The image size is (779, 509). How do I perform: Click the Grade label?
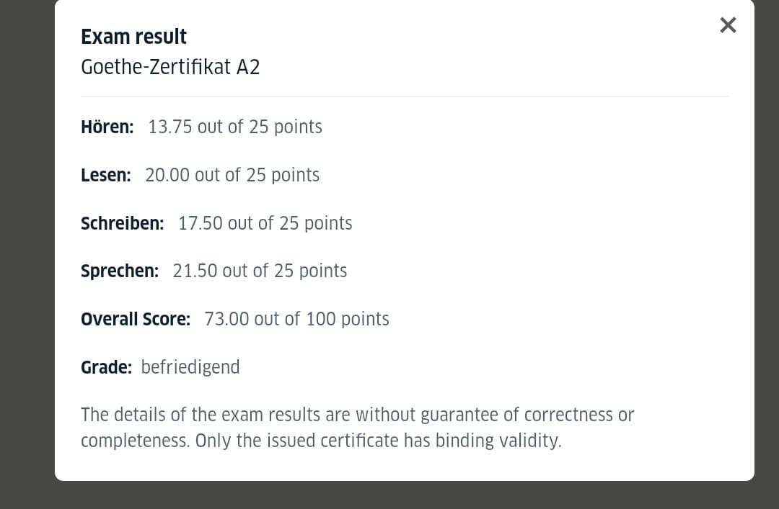106,367
